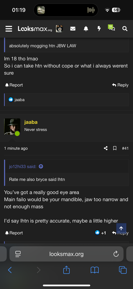This screenshot has width=133, height=289.
Task: Jump to quoted jo12hi33 post arrow
Action: pyautogui.click(x=41, y=166)
